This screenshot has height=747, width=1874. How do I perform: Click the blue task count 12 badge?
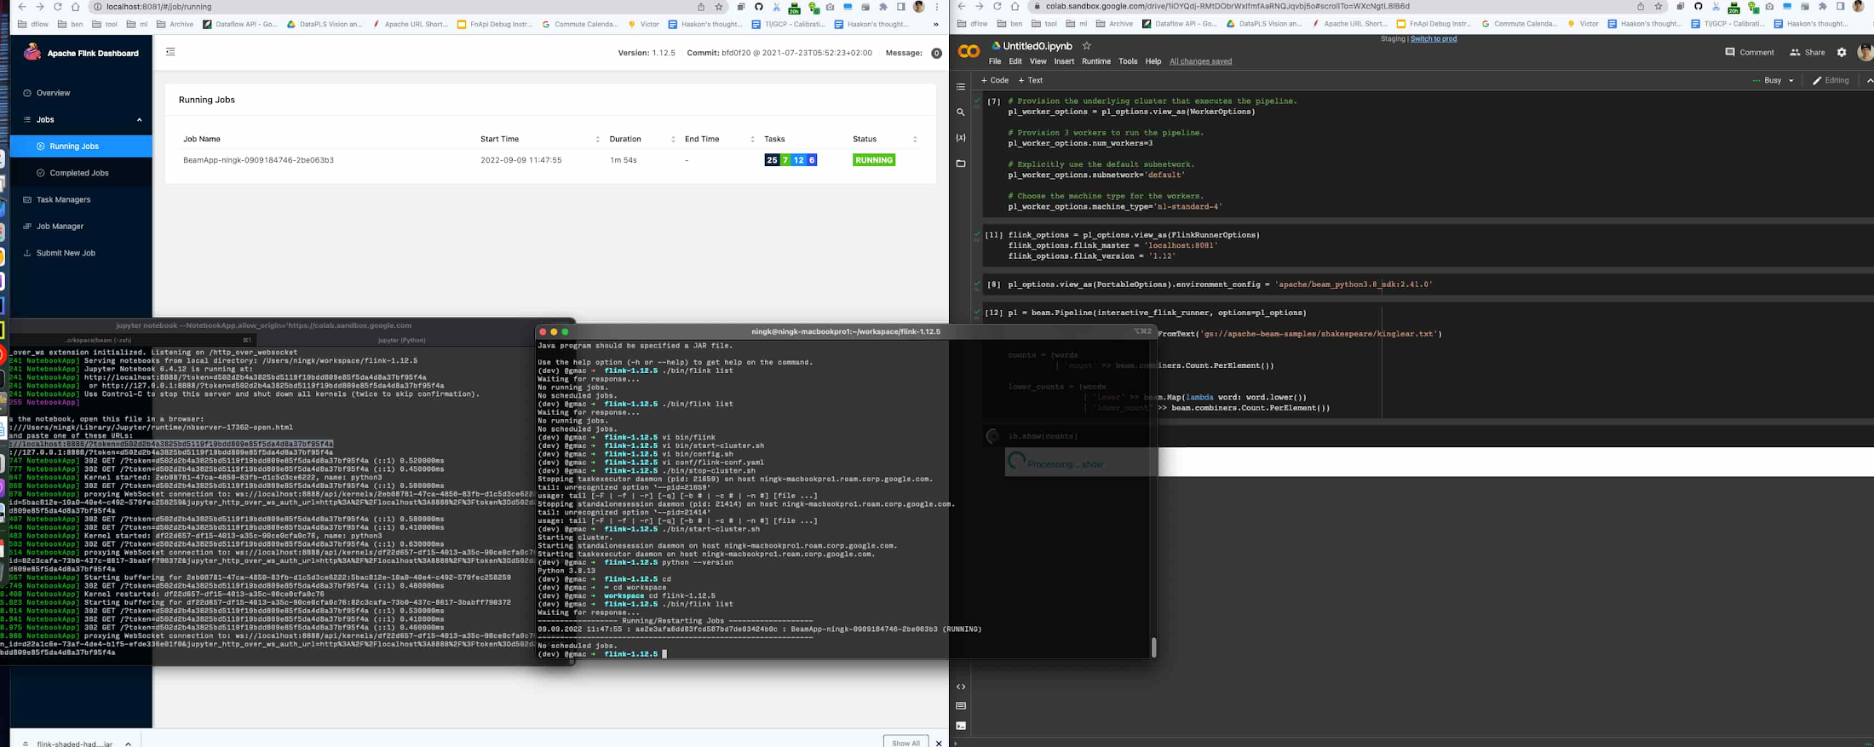click(798, 160)
